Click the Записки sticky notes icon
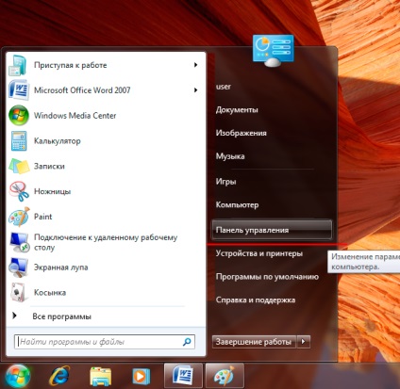400x389 pixels. [19, 166]
